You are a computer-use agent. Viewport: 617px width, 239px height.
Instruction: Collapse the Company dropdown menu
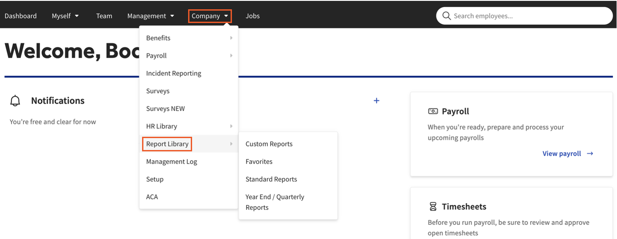(x=210, y=16)
